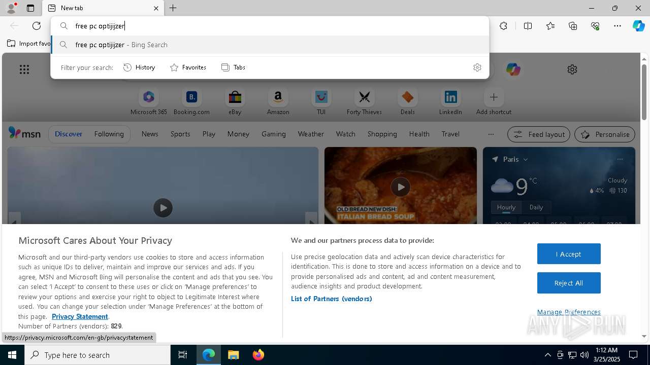The height and width of the screenshot is (365, 650).
Task: Play the Italian Bread Soup video
Action: [x=401, y=187]
